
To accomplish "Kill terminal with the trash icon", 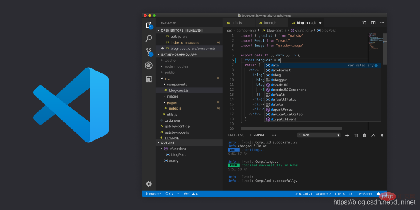I will (364, 135).
